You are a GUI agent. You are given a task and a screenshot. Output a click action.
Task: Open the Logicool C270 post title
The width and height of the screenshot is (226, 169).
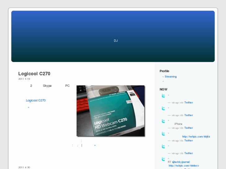click(34, 73)
